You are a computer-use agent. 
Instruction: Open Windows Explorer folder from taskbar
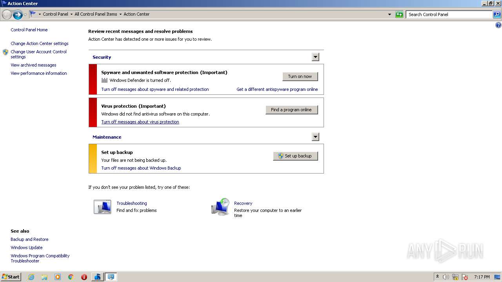(44, 277)
